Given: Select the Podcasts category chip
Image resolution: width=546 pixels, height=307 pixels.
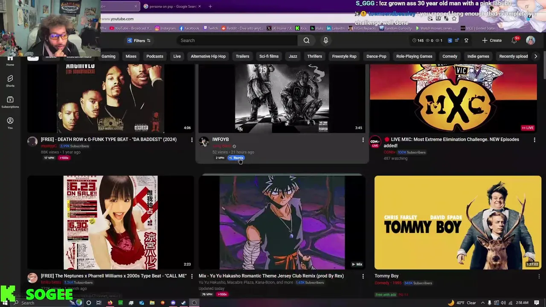Looking at the screenshot, I should [155, 56].
